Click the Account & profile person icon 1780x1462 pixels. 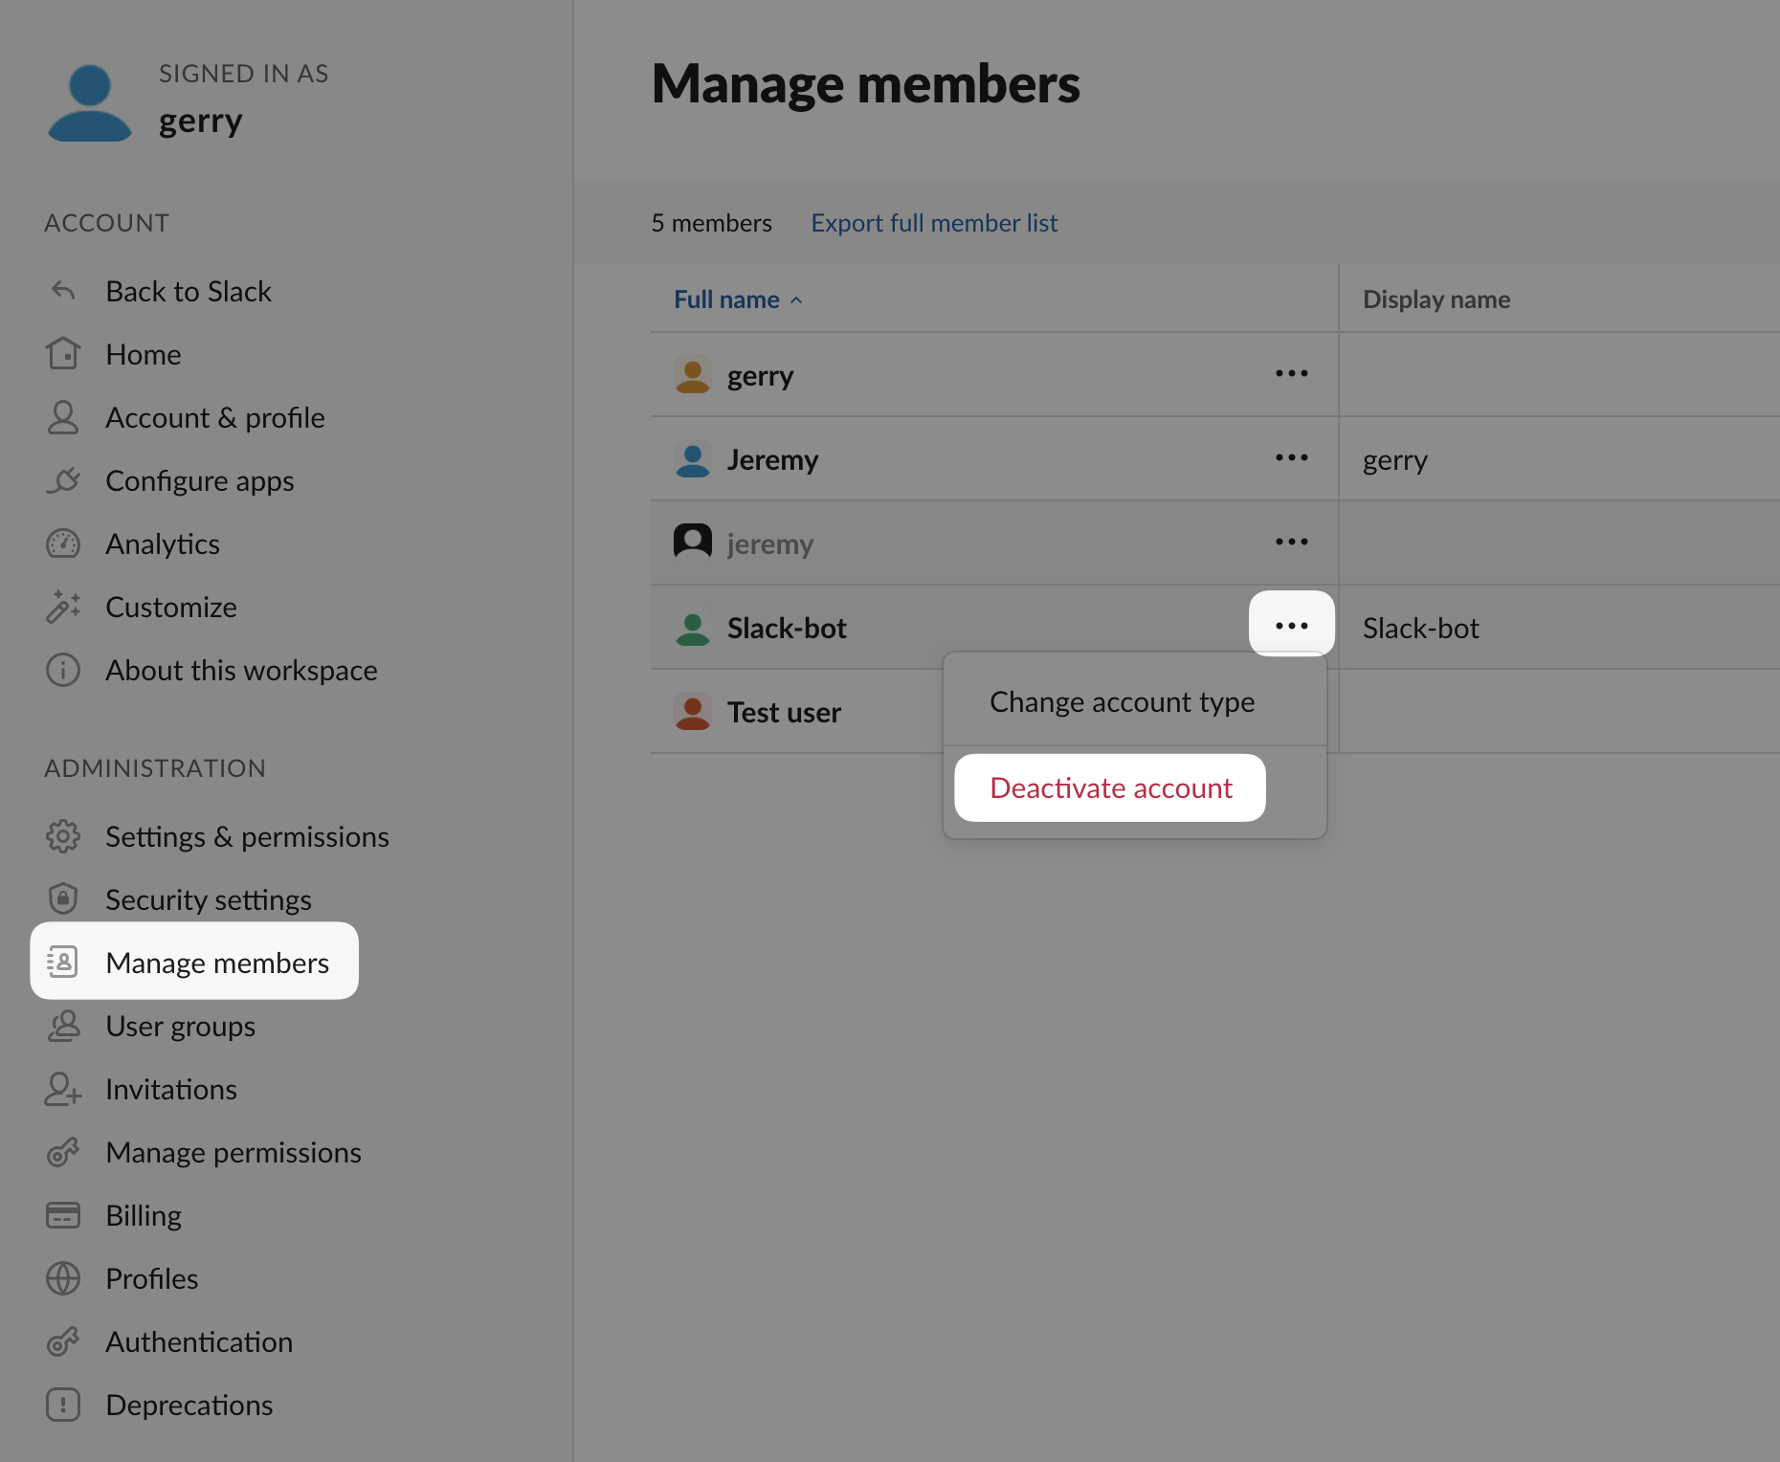point(63,417)
